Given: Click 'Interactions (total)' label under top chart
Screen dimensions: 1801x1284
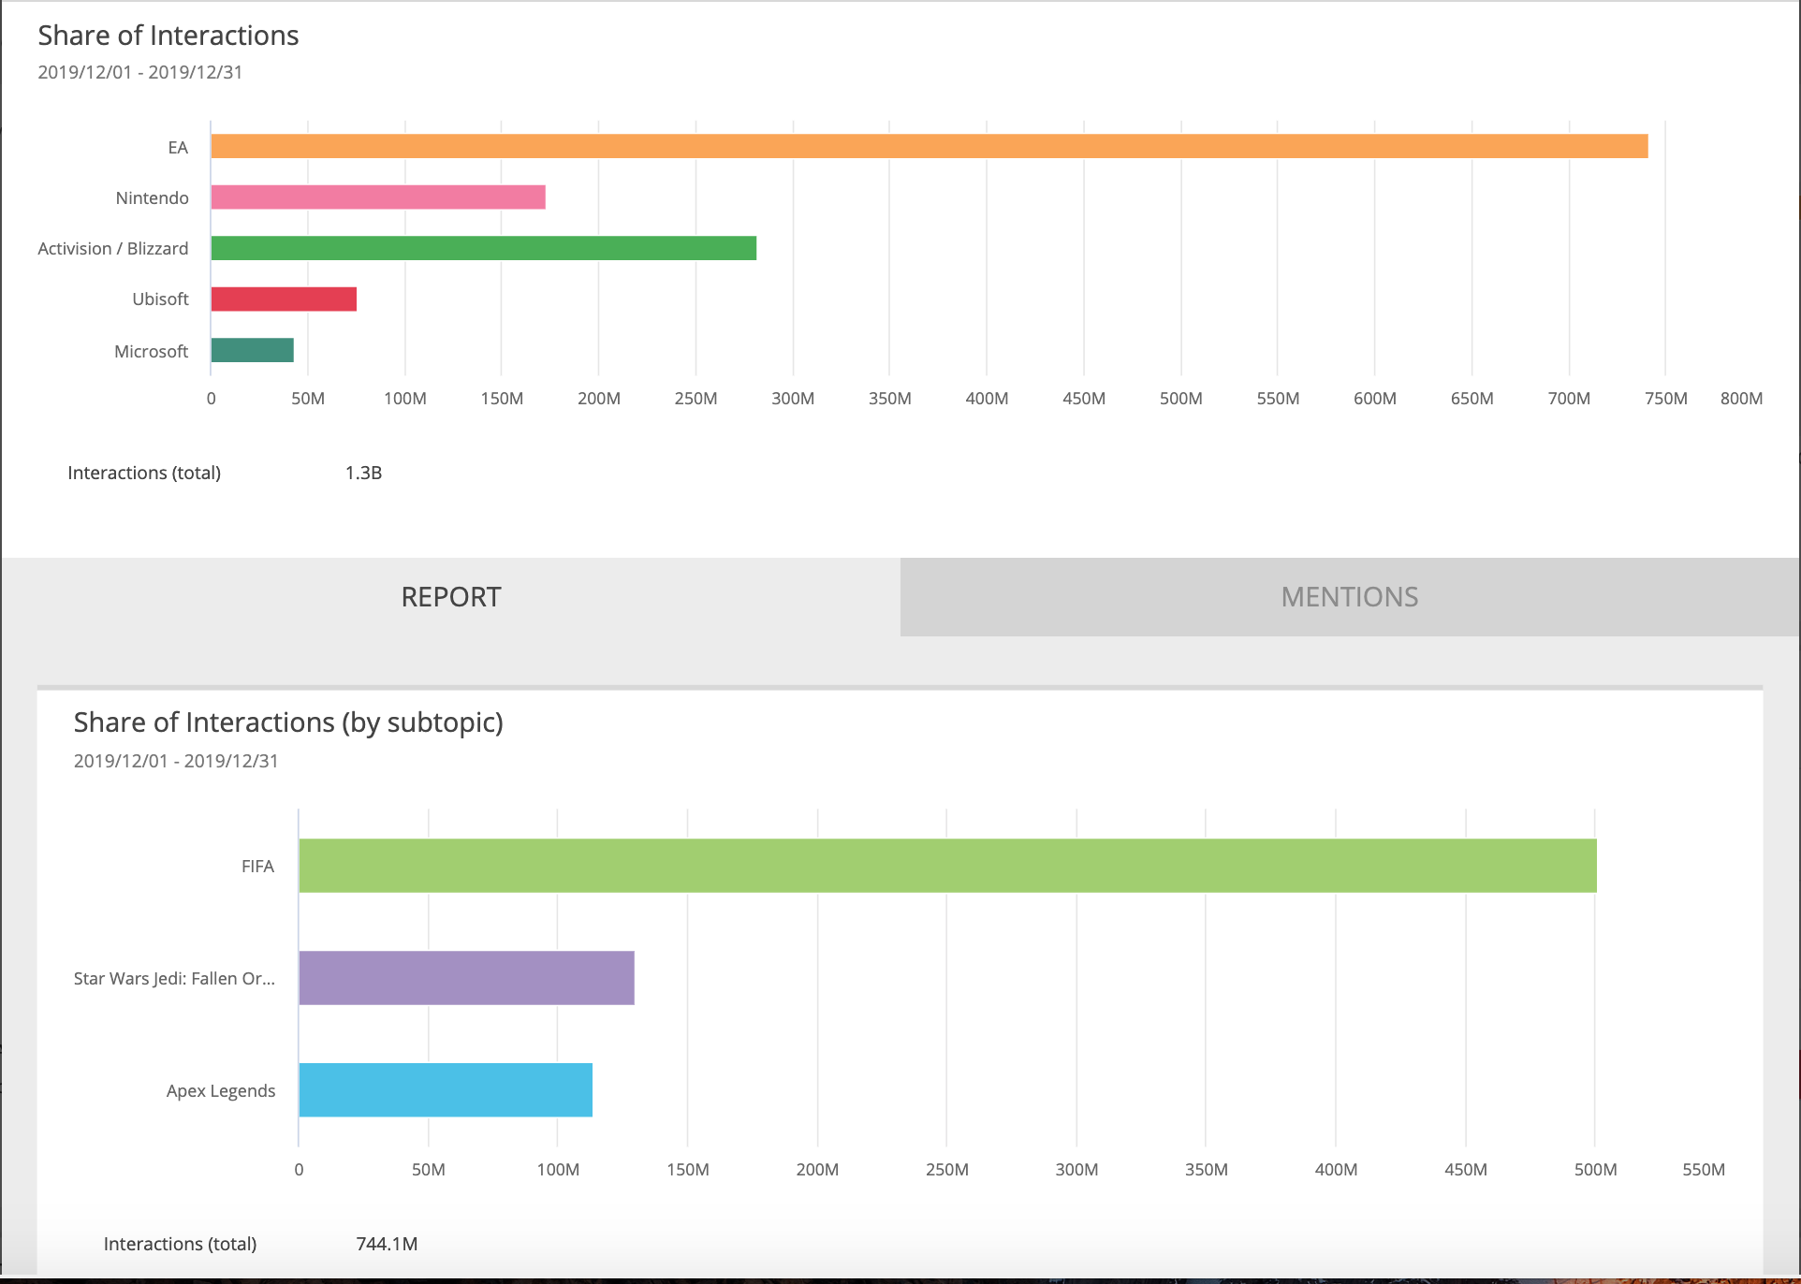Looking at the screenshot, I should pos(144,474).
